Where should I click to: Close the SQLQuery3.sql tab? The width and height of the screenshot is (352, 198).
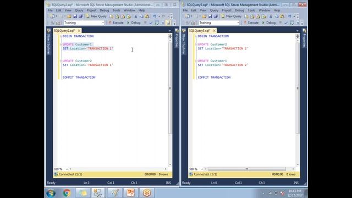(214, 31)
